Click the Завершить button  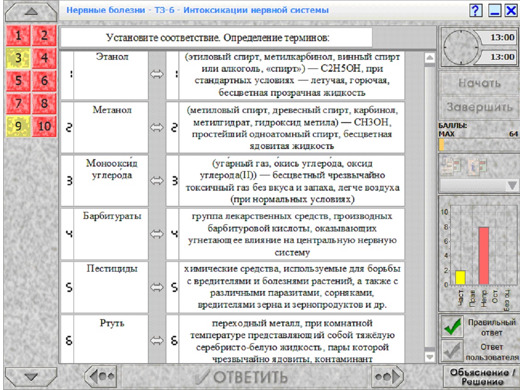coord(479,107)
